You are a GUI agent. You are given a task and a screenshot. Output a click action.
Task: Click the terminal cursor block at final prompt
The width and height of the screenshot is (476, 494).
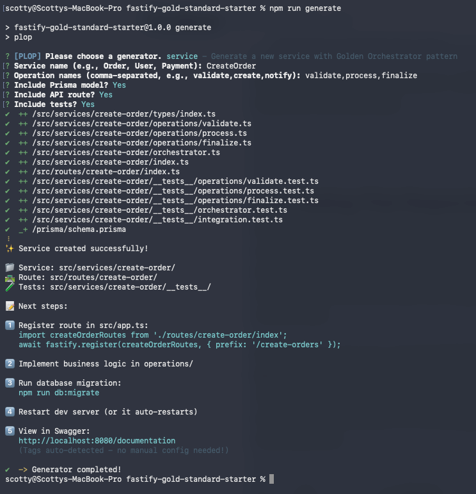click(x=272, y=479)
